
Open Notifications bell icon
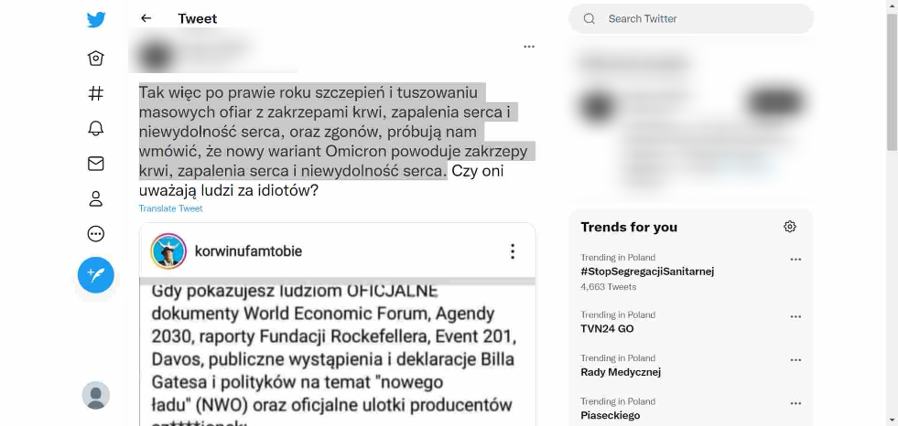click(95, 128)
